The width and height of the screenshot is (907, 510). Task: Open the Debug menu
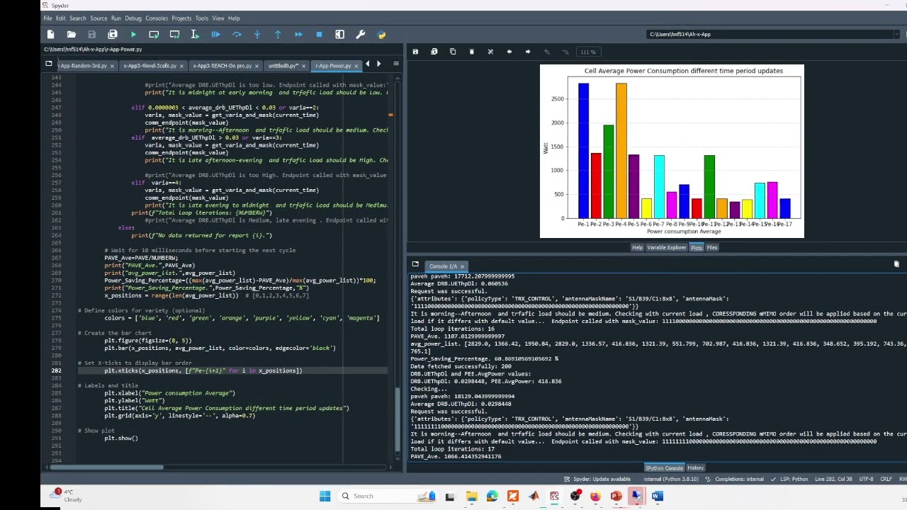point(133,18)
